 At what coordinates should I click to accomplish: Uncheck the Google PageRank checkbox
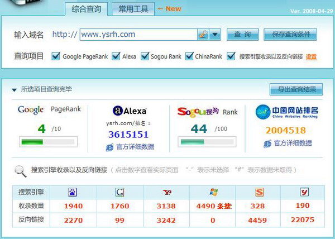[56, 56]
